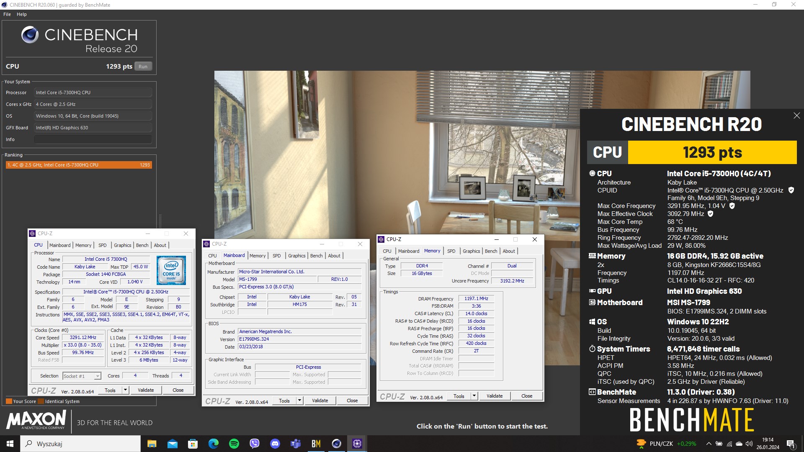The width and height of the screenshot is (804, 452).
Task: Click the Intel(R) HD Graphics 630 GFX Board field
Action: coord(93,128)
